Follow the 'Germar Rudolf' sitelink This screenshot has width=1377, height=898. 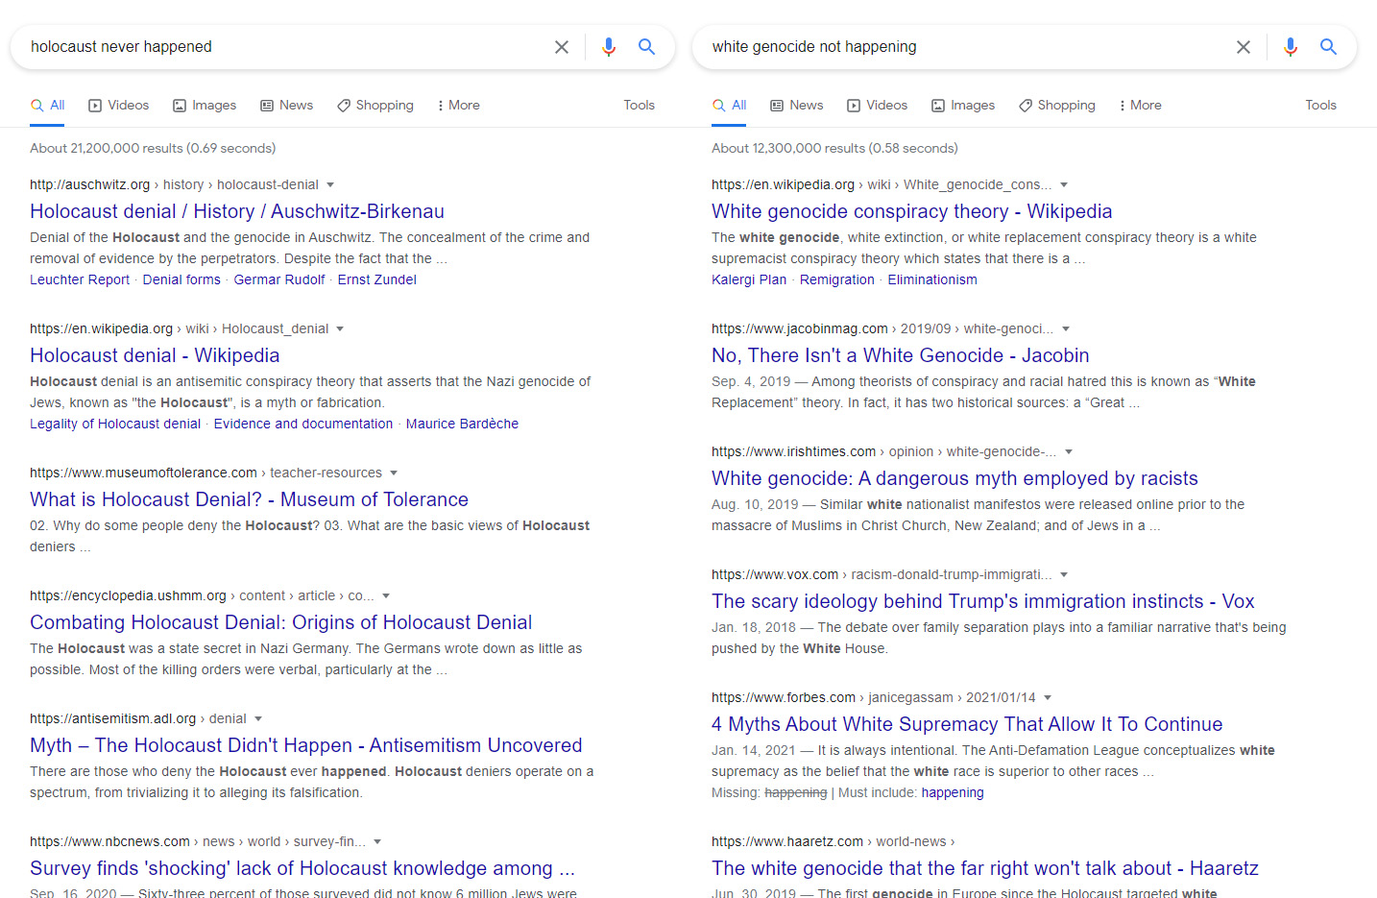tap(279, 280)
